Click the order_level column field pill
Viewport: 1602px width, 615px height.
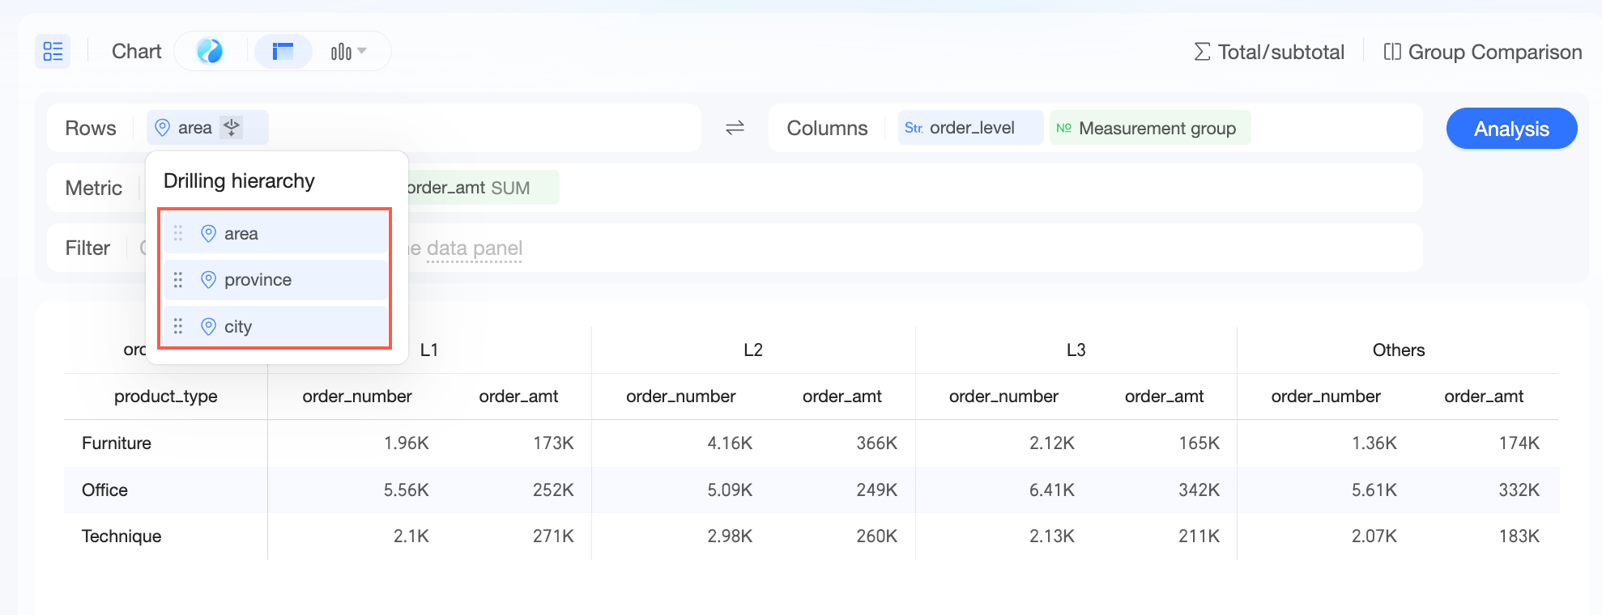tap(970, 128)
